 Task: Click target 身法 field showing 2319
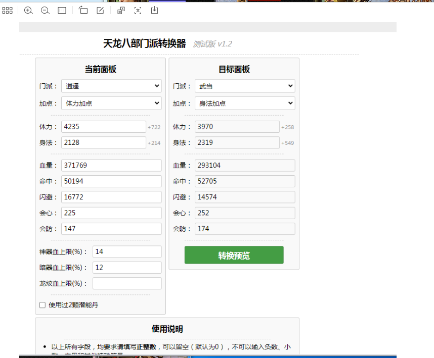click(237, 142)
